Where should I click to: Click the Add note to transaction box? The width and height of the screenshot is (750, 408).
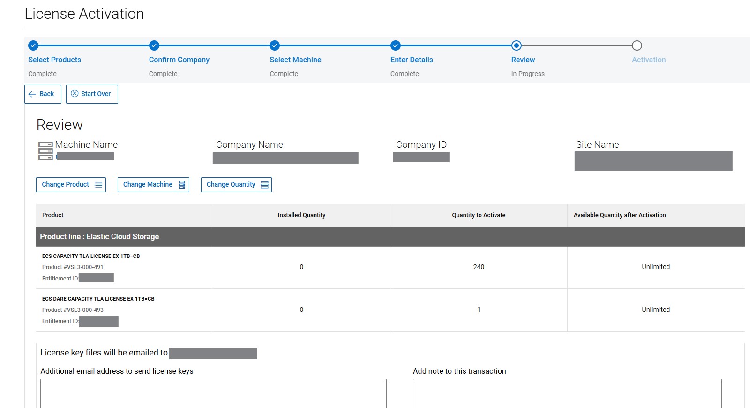[567, 393]
